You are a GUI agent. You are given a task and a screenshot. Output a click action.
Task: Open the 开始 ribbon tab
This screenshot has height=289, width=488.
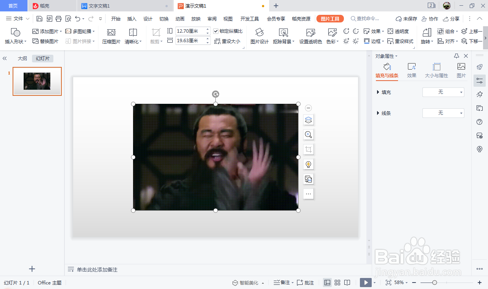coord(116,19)
